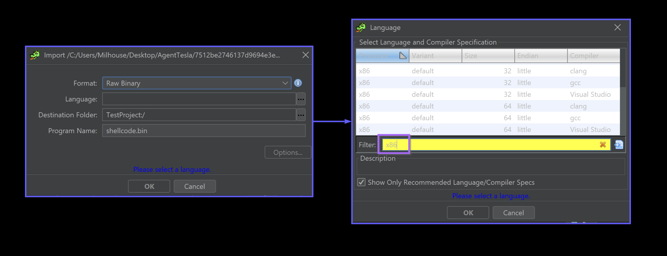Select the x86 32 little Visual Studio row
Image resolution: width=667 pixels, height=256 pixels.
(488, 94)
